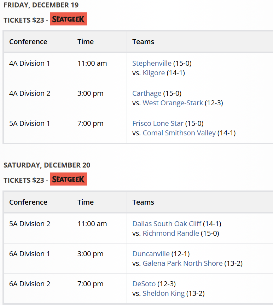Select the DeSoto team link
Image resolution: width=273 pixels, height=305 pixels.
tap(144, 284)
